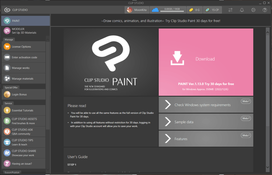This screenshot has width=272, height=175.
Task: Click 'PAINT Ver.1.13.0 Try 30 days for free'
Action: [x=206, y=84]
